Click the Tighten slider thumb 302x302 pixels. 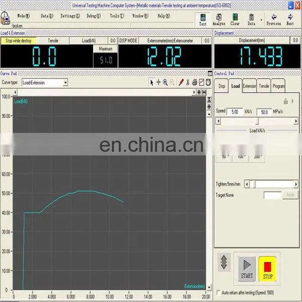pos(254,184)
